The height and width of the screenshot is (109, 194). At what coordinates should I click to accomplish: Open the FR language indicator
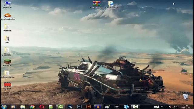[162, 107]
